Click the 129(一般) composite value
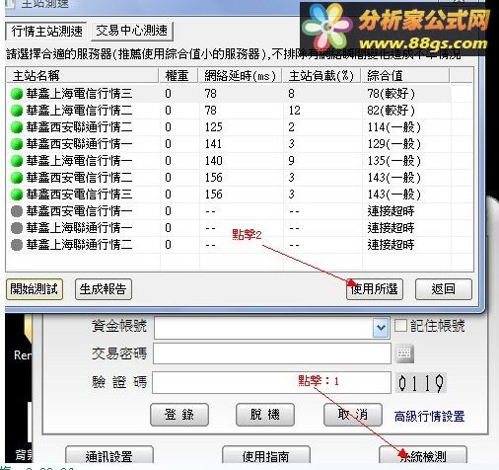 point(393,144)
